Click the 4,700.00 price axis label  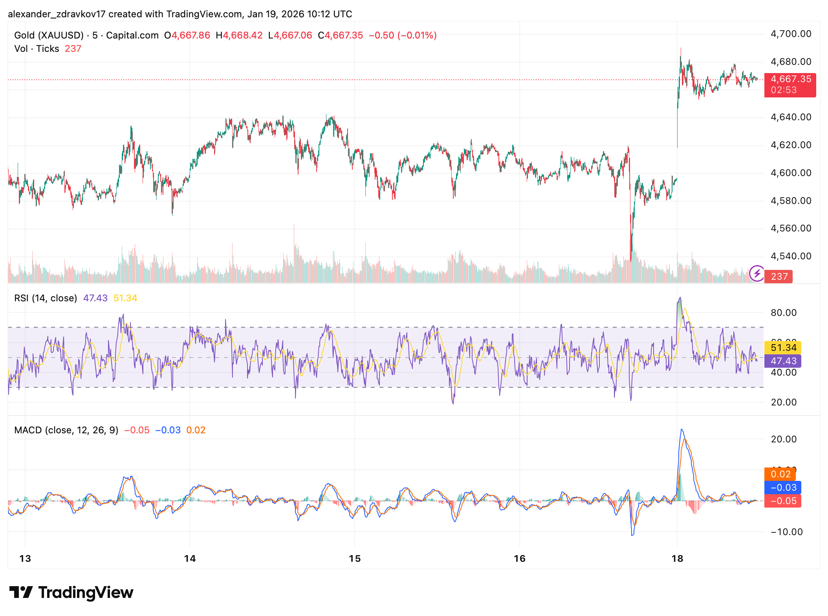coord(791,34)
